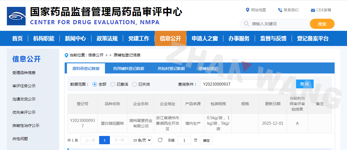This screenshot has width=347, height=150.
Task: Click the 查询条件 registration number field
Action: (x=241, y=84)
